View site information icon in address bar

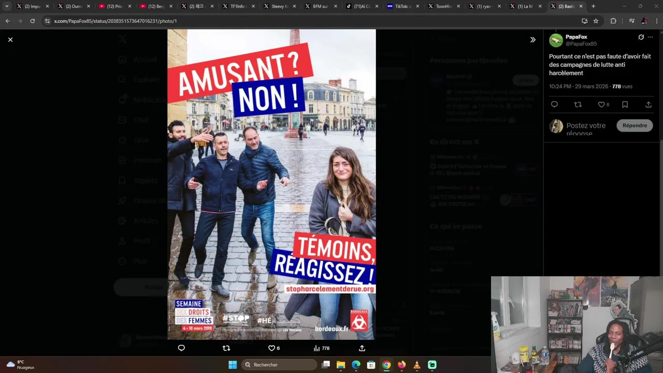(47, 21)
